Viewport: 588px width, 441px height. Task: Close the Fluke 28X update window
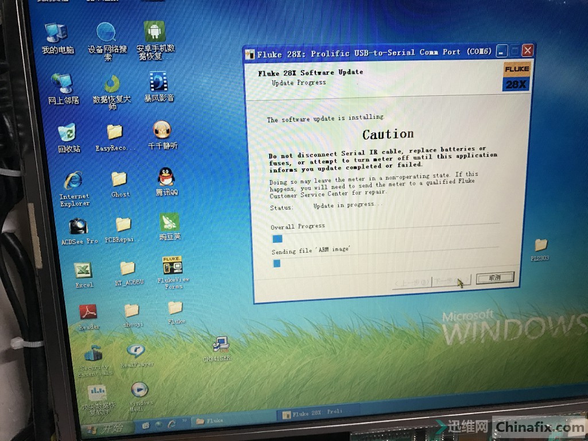click(527, 50)
